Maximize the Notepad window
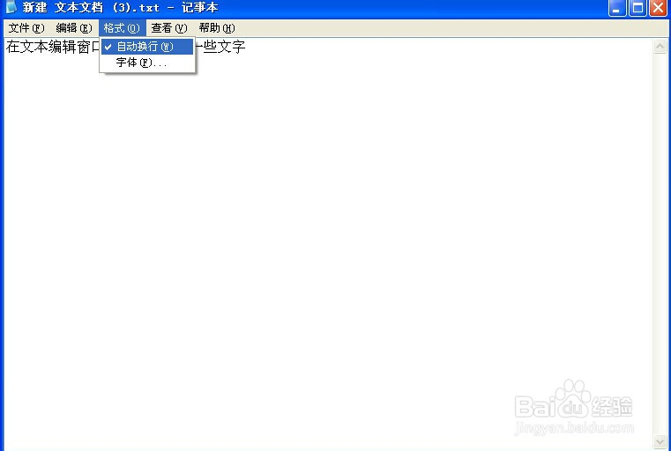 click(637, 8)
